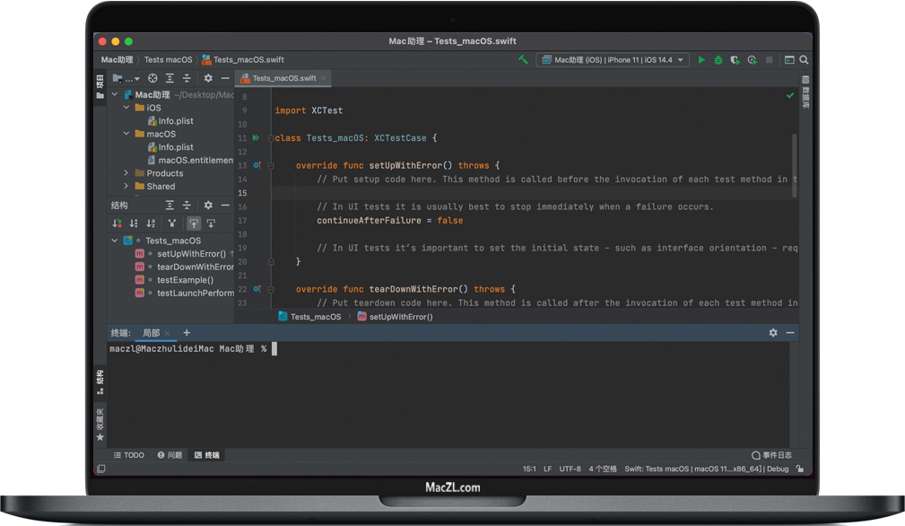Collapse all items in the structure panel
Image resolution: width=905 pixels, height=526 pixels.
click(187, 206)
